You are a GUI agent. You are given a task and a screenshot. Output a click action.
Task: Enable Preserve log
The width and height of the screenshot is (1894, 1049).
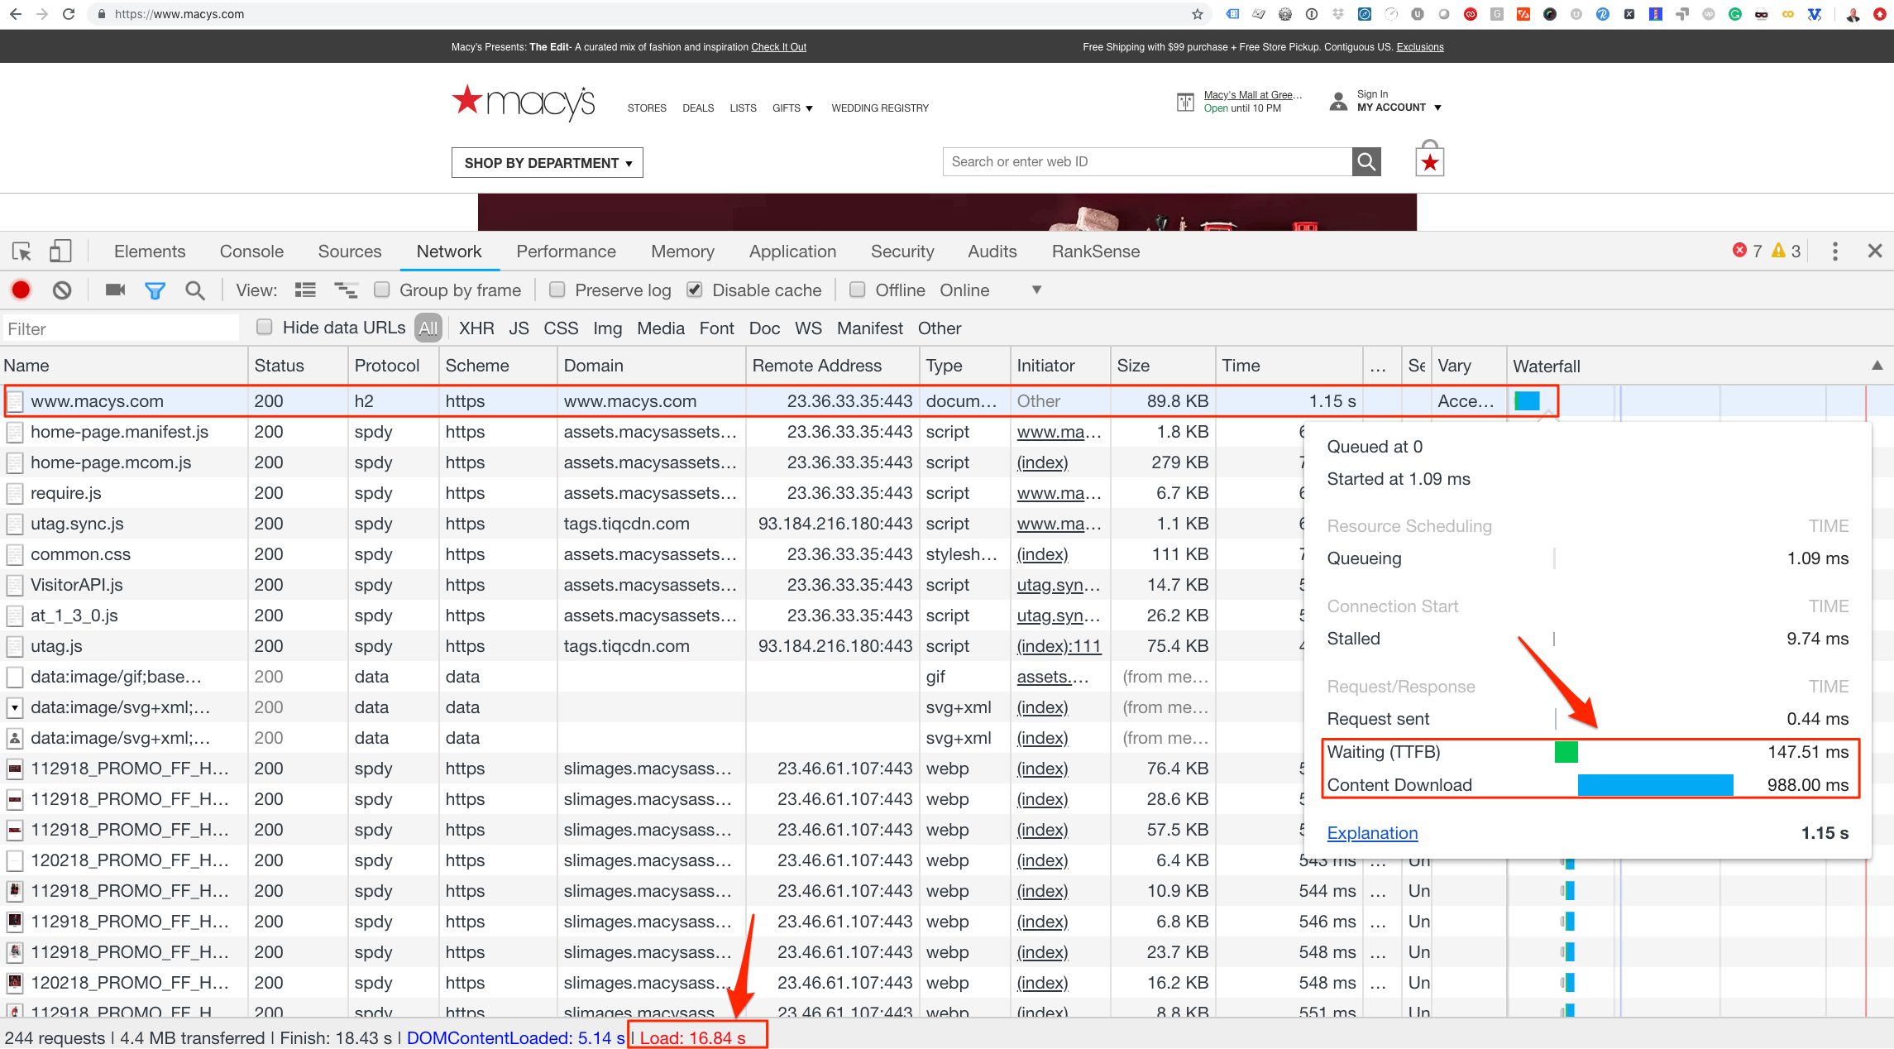point(557,290)
